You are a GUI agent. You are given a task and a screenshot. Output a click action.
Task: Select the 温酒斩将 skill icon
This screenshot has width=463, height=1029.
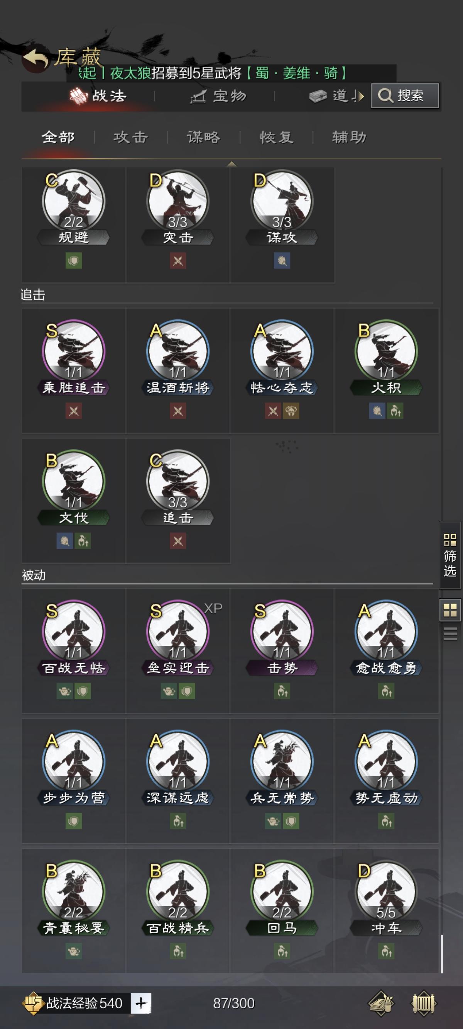pos(177,351)
